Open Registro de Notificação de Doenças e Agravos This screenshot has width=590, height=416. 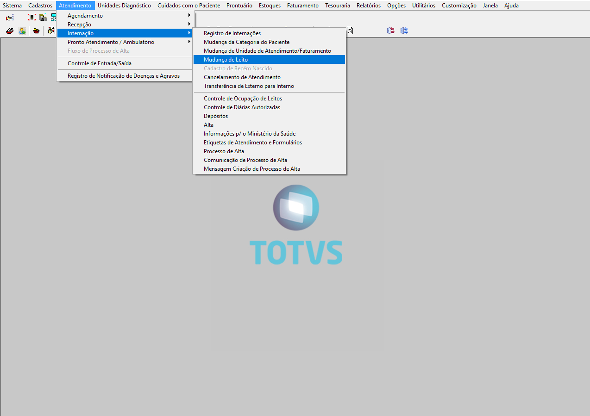(124, 76)
